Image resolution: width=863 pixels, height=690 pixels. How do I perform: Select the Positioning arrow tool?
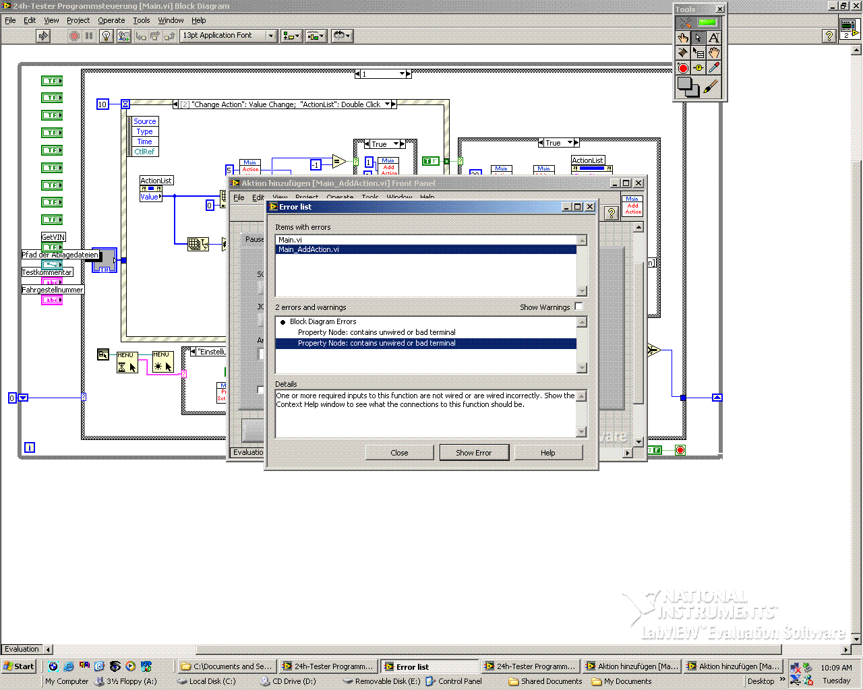point(698,38)
